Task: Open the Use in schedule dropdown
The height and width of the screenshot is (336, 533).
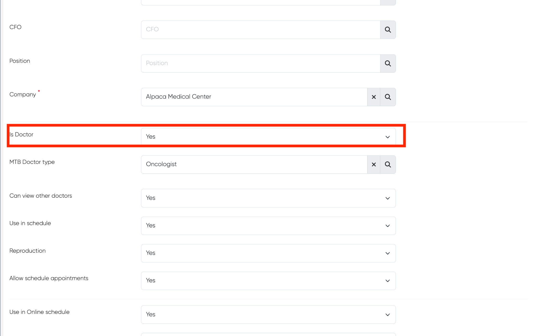Action: [x=268, y=226]
